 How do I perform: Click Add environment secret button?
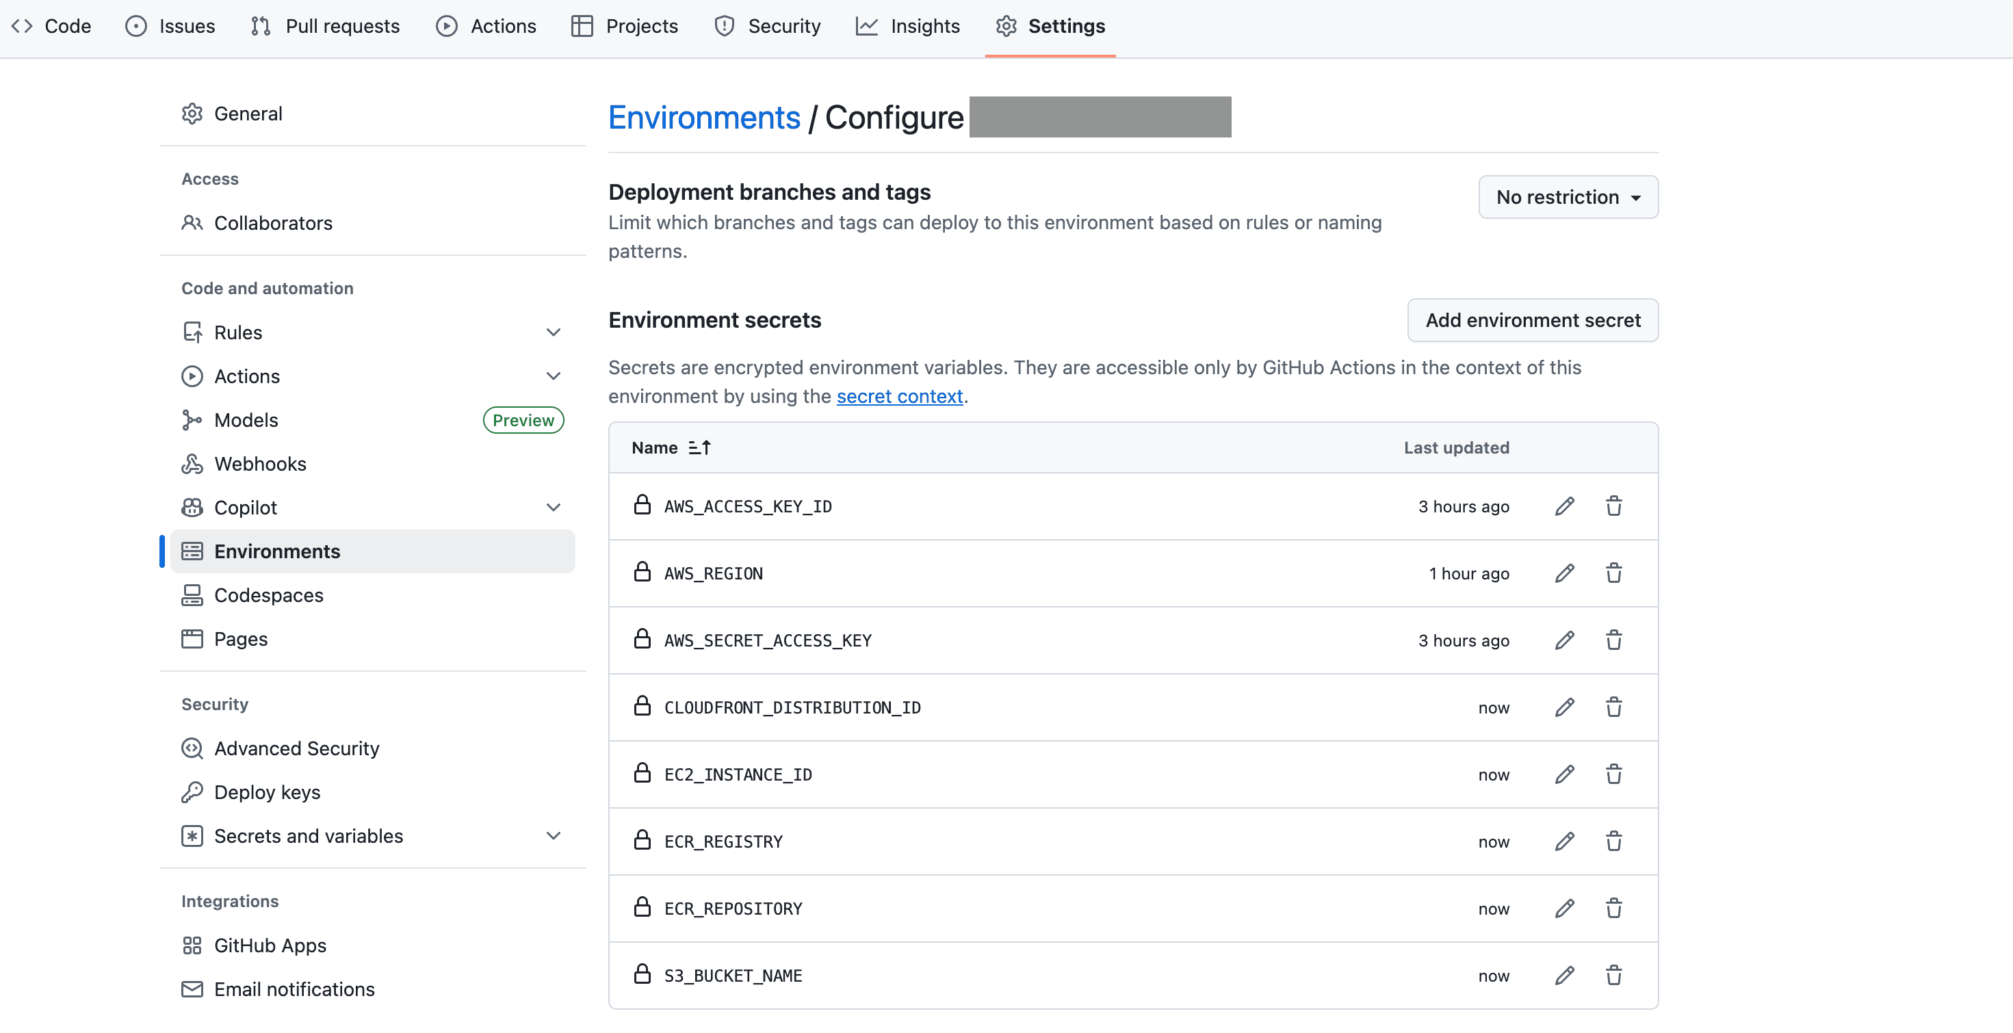pos(1531,320)
